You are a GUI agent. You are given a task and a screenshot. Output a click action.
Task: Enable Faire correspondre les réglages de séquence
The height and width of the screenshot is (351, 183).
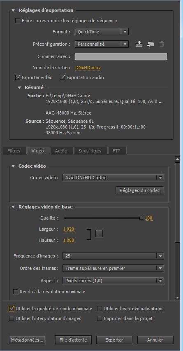pyautogui.click(x=17, y=21)
